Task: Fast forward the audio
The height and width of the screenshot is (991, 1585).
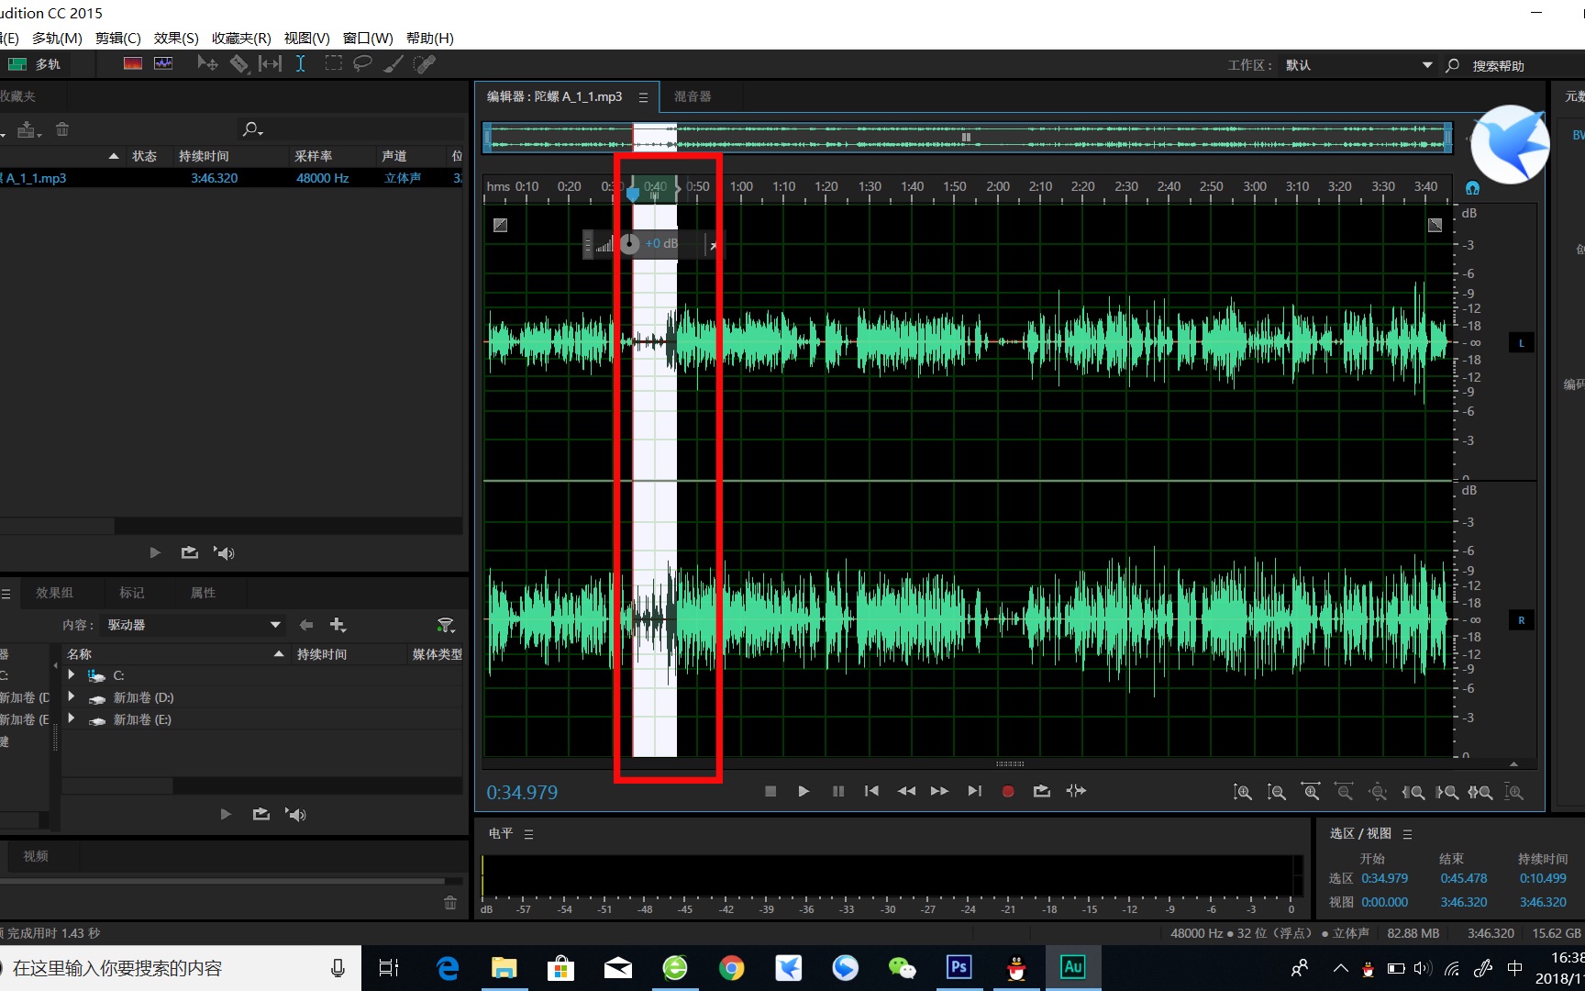Action: (940, 791)
